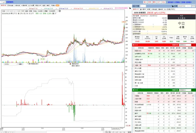Switch to the 月營收 tab

[55, 6]
